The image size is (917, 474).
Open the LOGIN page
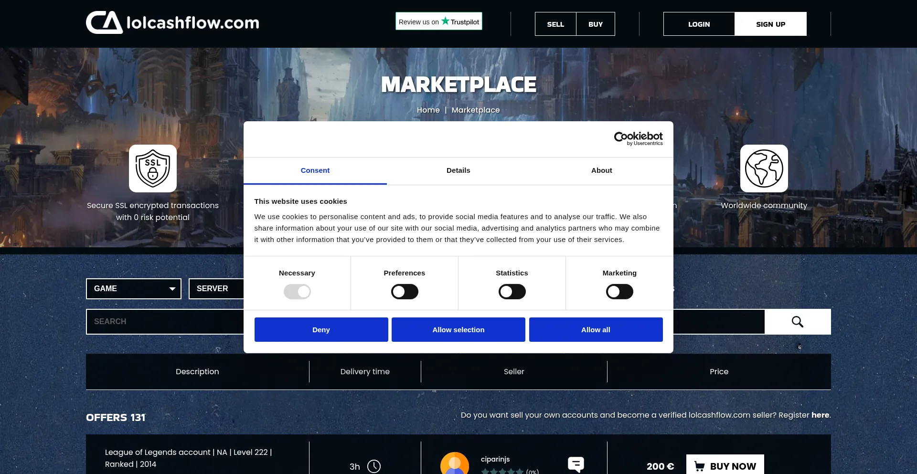coord(699,24)
